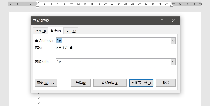Expand the 替换为 dropdown arrow
The image size is (210, 106).
174,62
